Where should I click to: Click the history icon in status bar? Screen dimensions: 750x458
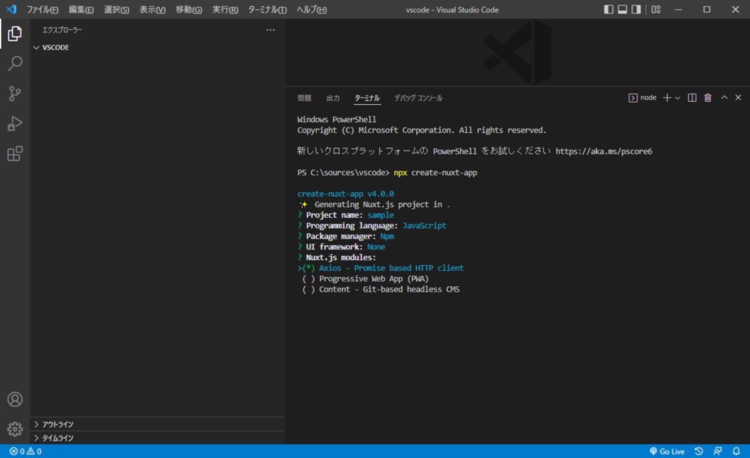click(x=699, y=451)
